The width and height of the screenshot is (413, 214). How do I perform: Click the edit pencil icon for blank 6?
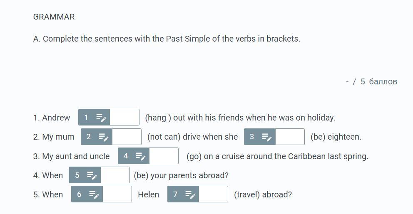[94, 194]
